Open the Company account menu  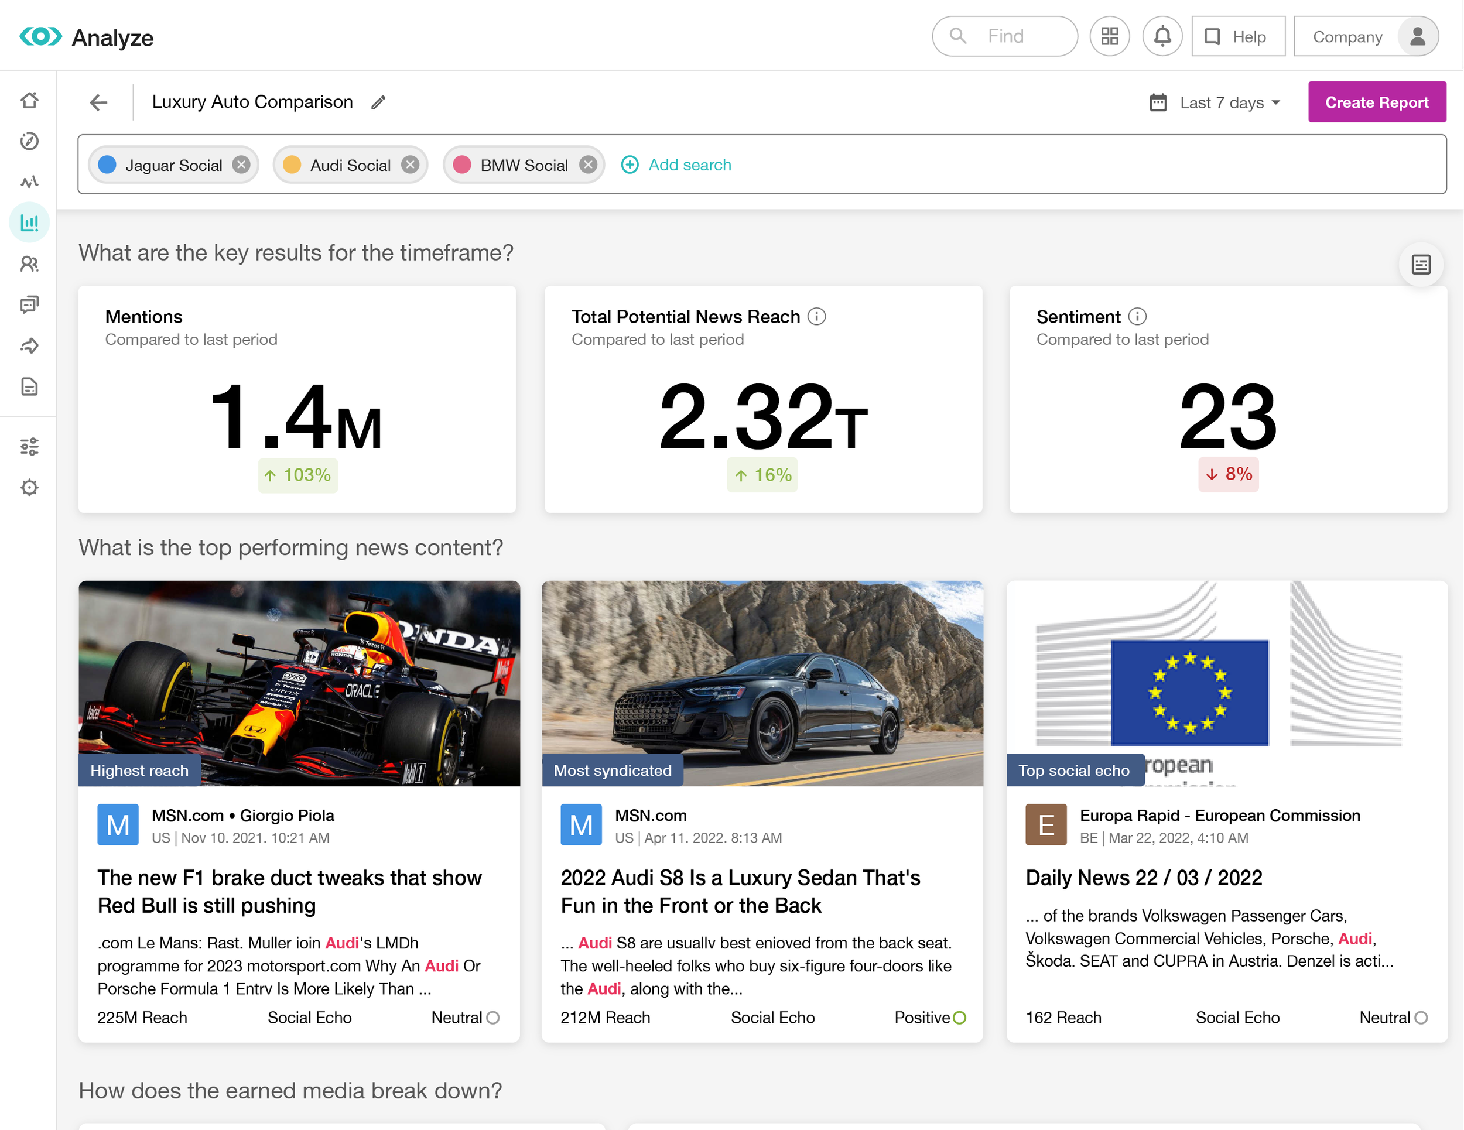(1365, 36)
